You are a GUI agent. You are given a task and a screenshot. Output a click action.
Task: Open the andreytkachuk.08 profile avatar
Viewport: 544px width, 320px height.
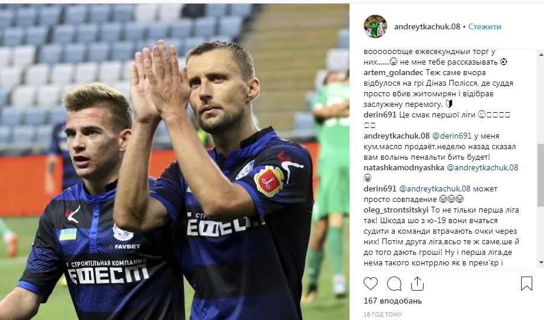click(x=375, y=26)
